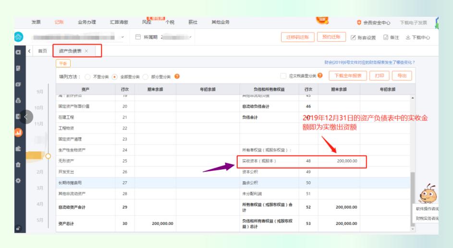
Task: Open the home icon in the header
Action: (18, 36)
